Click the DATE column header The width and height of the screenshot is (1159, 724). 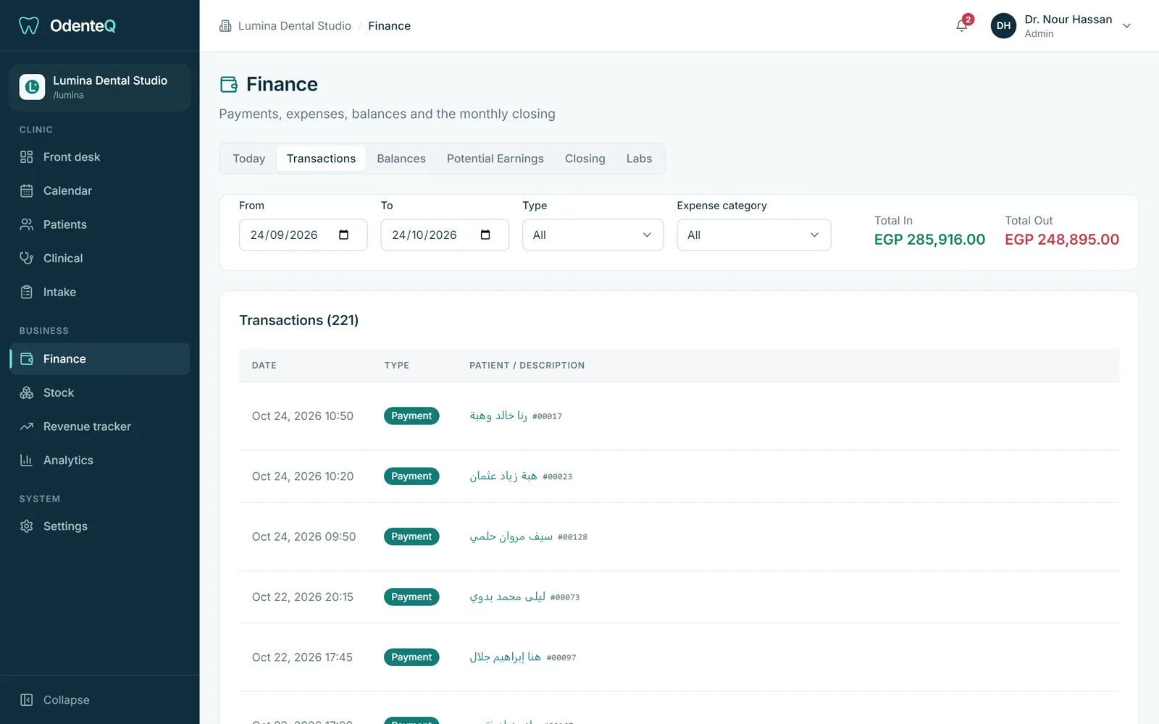point(264,366)
